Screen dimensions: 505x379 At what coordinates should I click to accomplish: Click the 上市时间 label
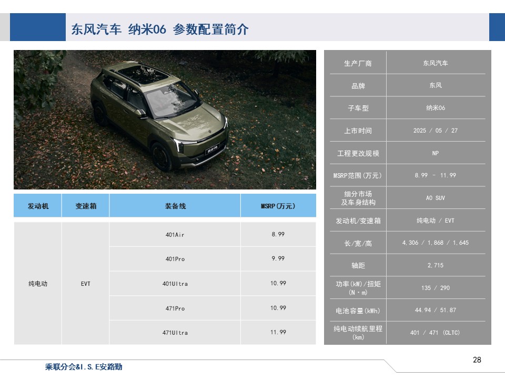click(358, 131)
